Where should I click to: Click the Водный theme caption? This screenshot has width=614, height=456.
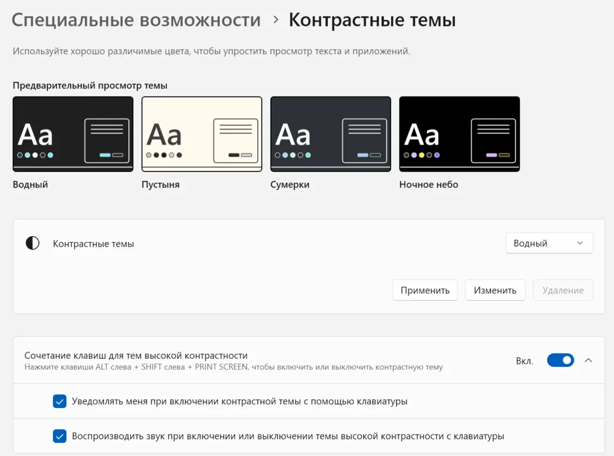pyautogui.click(x=30, y=184)
